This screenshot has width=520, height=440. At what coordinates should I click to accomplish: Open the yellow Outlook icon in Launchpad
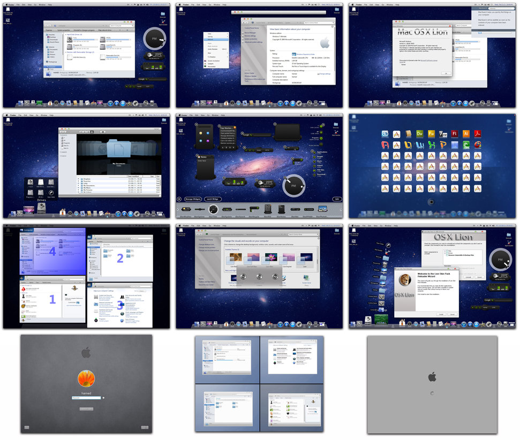[x=408, y=145]
